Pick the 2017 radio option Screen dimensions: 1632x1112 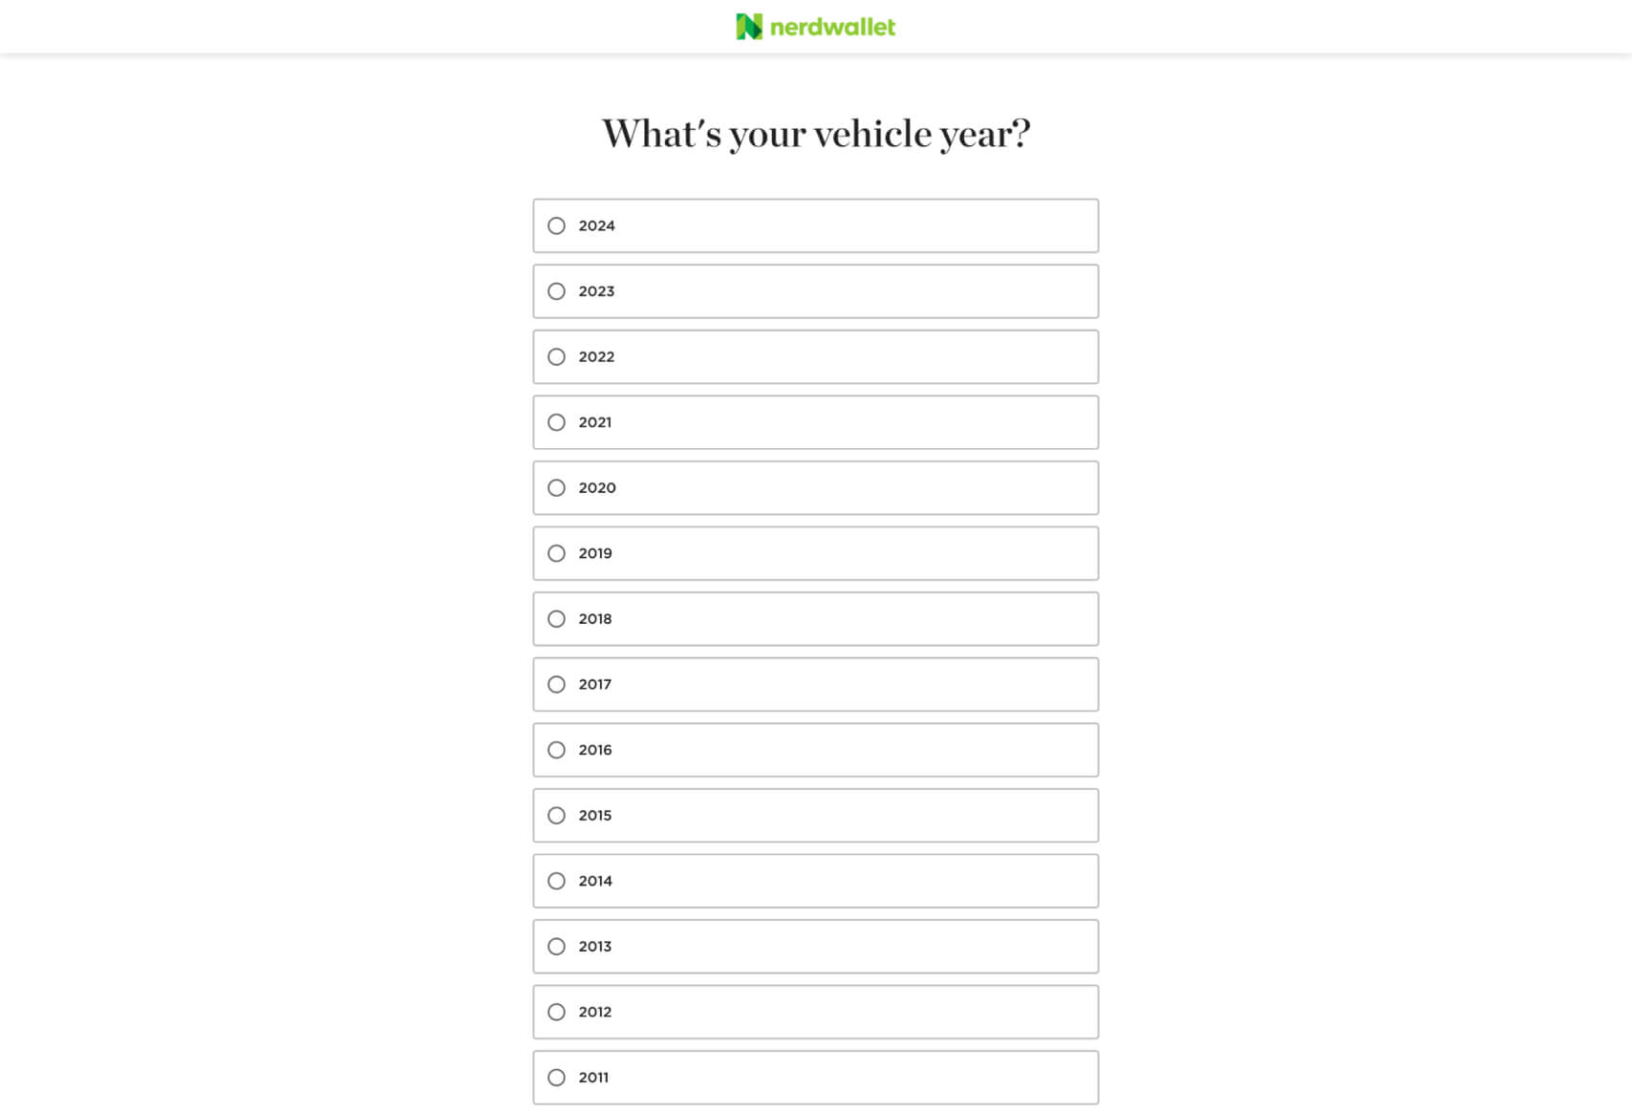[x=556, y=684]
